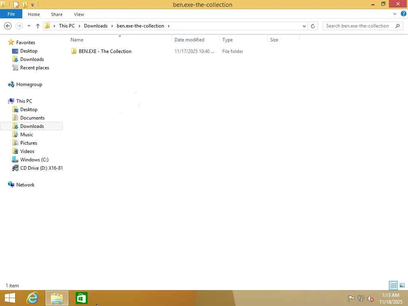408x306 pixels.
Task: Open the File ribbon tab
Action: point(11,14)
